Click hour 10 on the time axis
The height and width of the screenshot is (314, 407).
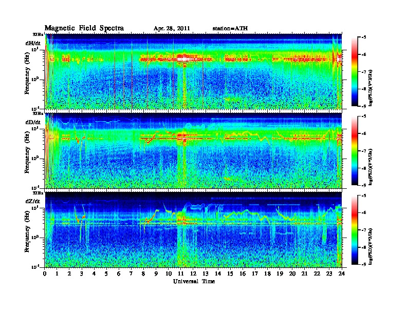click(169, 273)
